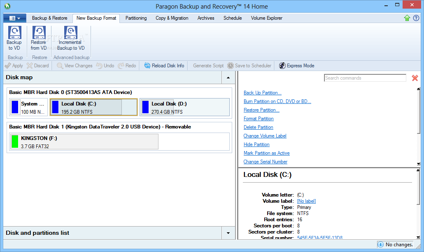Screen dimensions: 424x252
Task: Click the Change Volume Label link
Action: tap(265, 136)
